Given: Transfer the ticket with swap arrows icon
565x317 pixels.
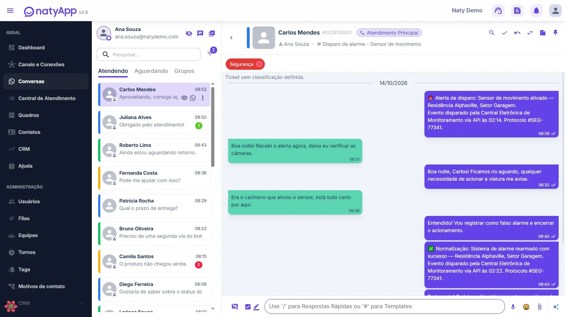Looking at the screenshot, I should 530,33.
